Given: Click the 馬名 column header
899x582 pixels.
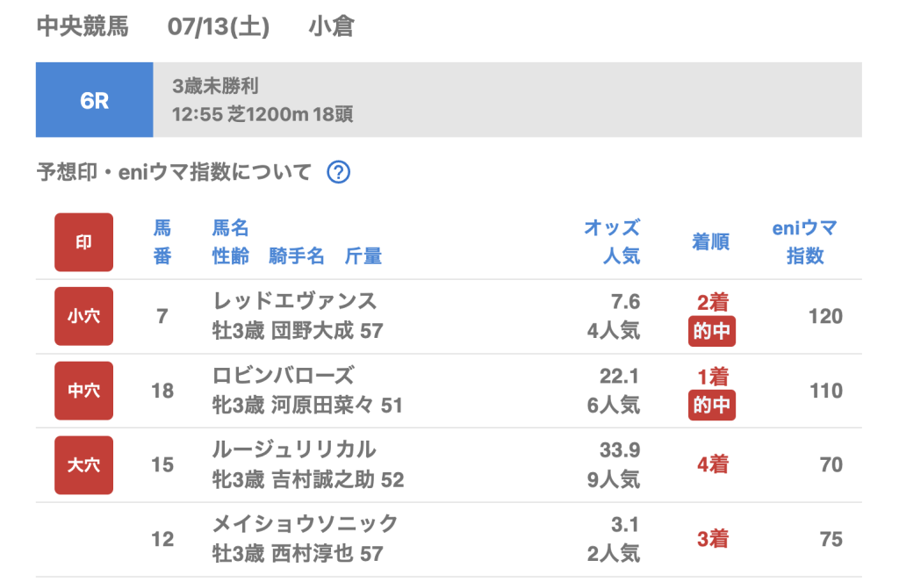Looking at the screenshot, I should tap(231, 229).
